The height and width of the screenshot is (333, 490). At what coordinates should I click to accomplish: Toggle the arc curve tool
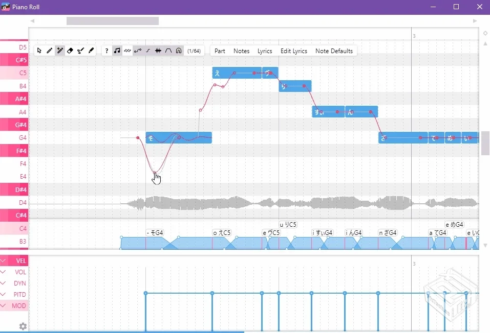coord(168,51)
